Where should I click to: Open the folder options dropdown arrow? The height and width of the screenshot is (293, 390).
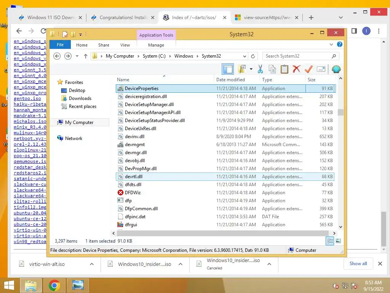click(251, 69)
